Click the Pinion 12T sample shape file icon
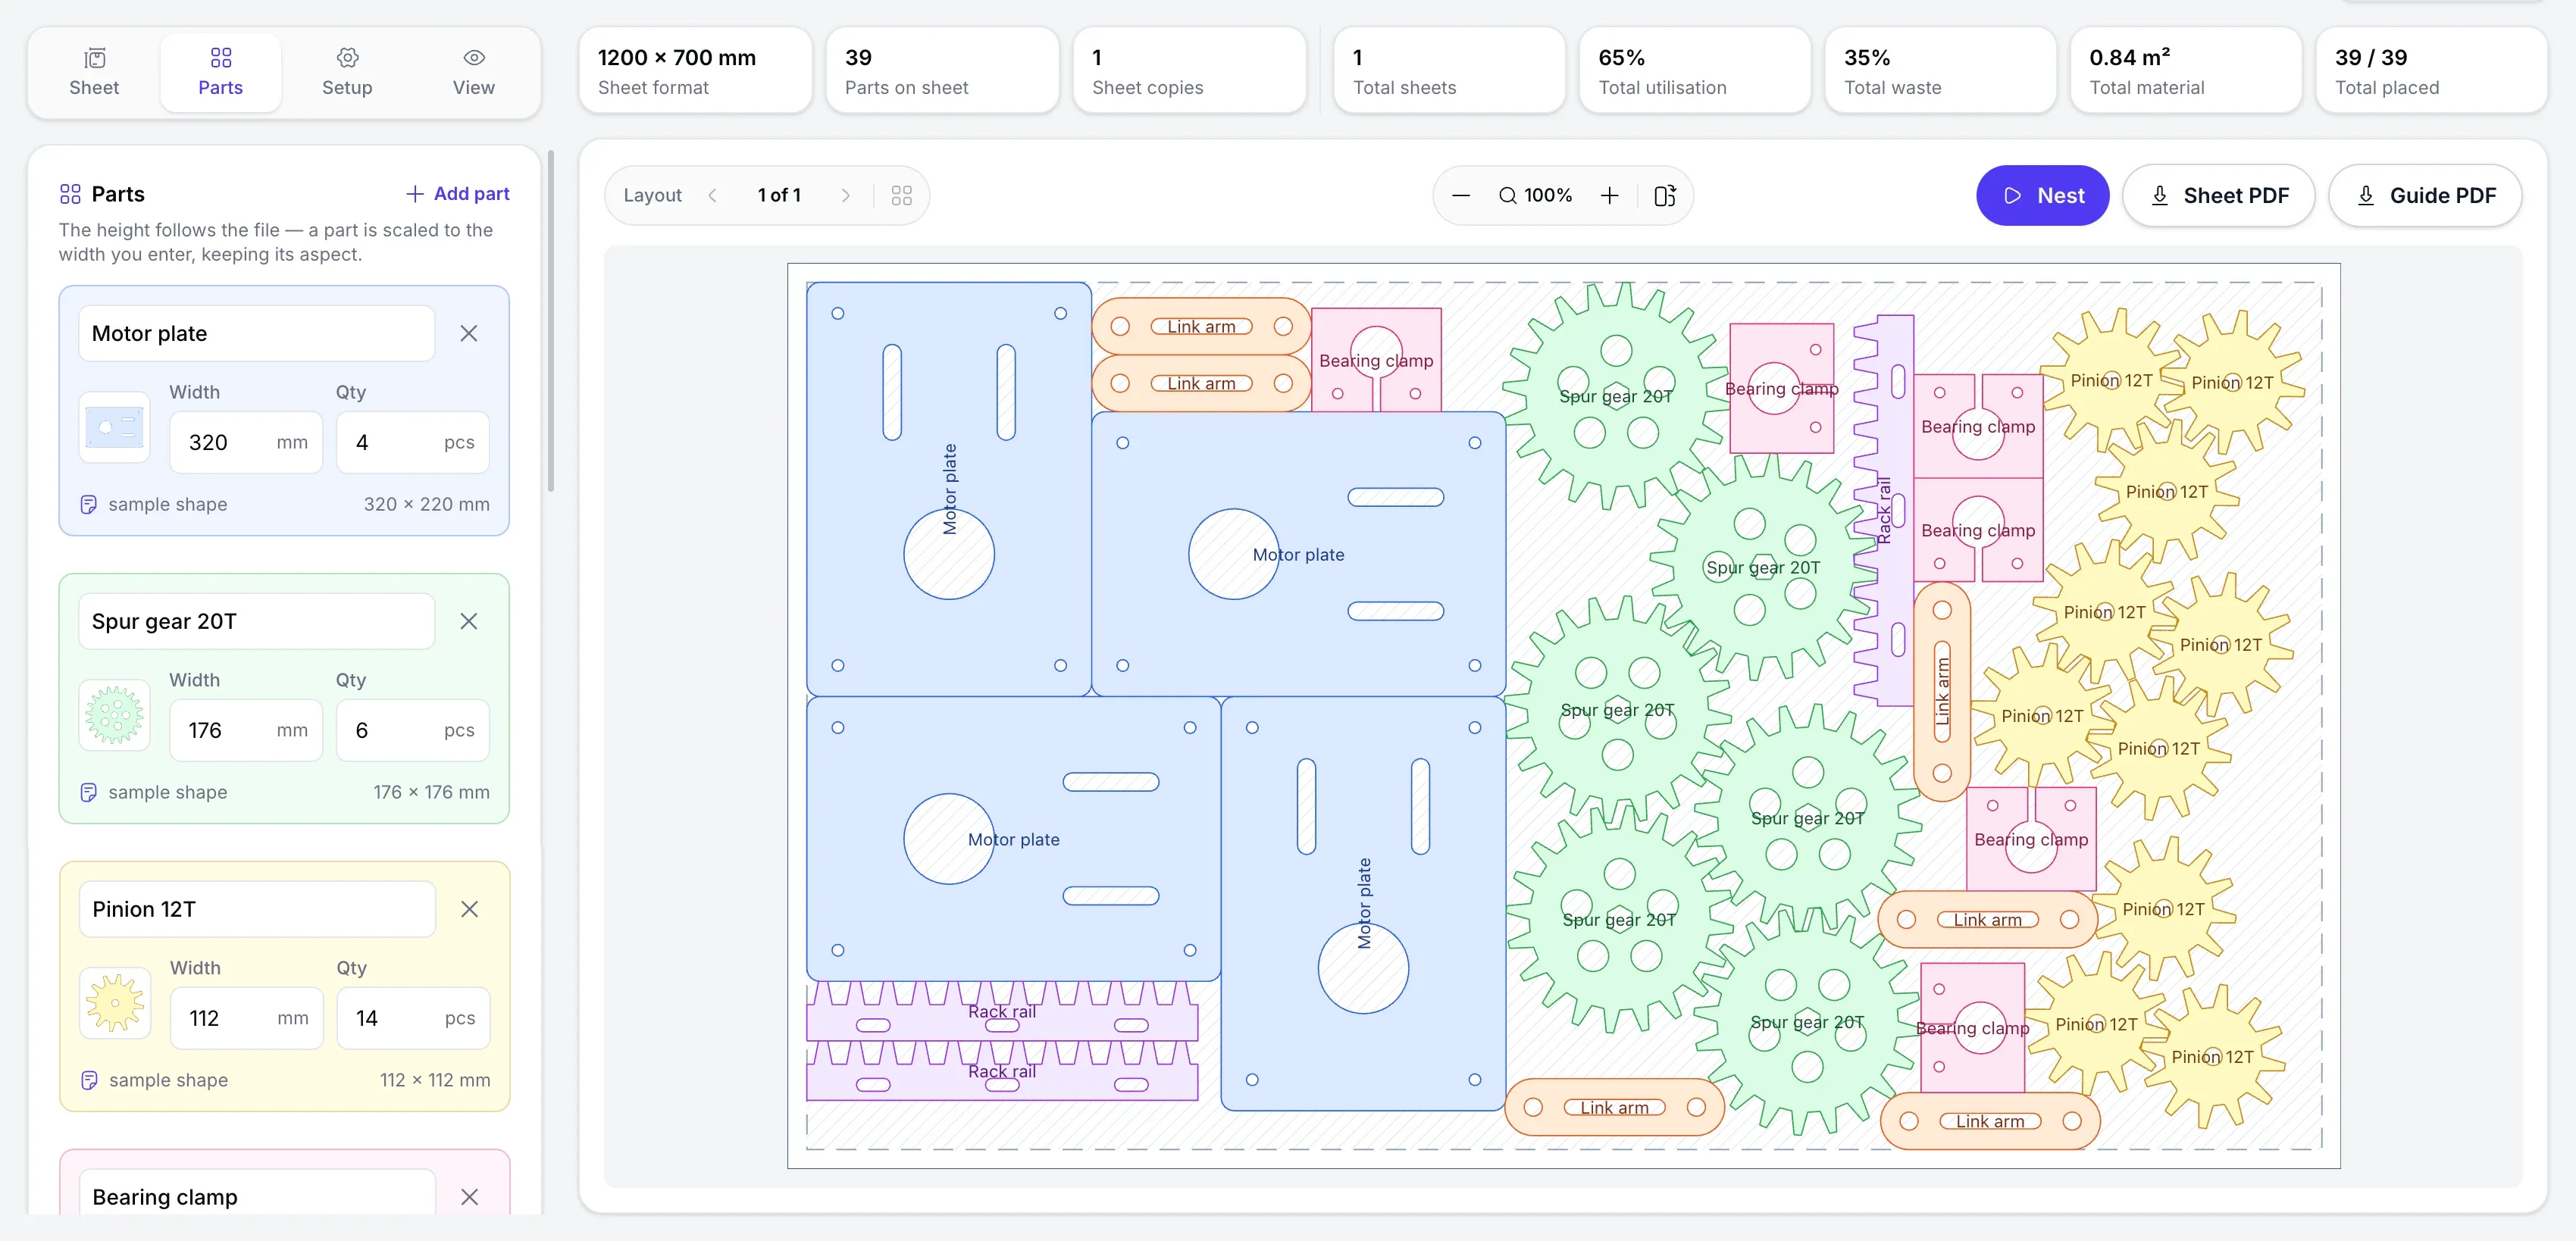Viewport: 2576px width, 1241px height. (x=89, y=1080)
